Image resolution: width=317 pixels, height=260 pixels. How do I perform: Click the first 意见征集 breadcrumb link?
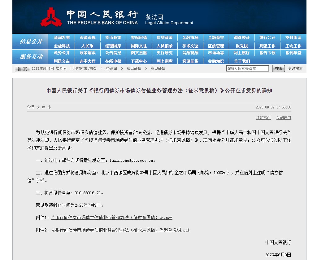134,68
